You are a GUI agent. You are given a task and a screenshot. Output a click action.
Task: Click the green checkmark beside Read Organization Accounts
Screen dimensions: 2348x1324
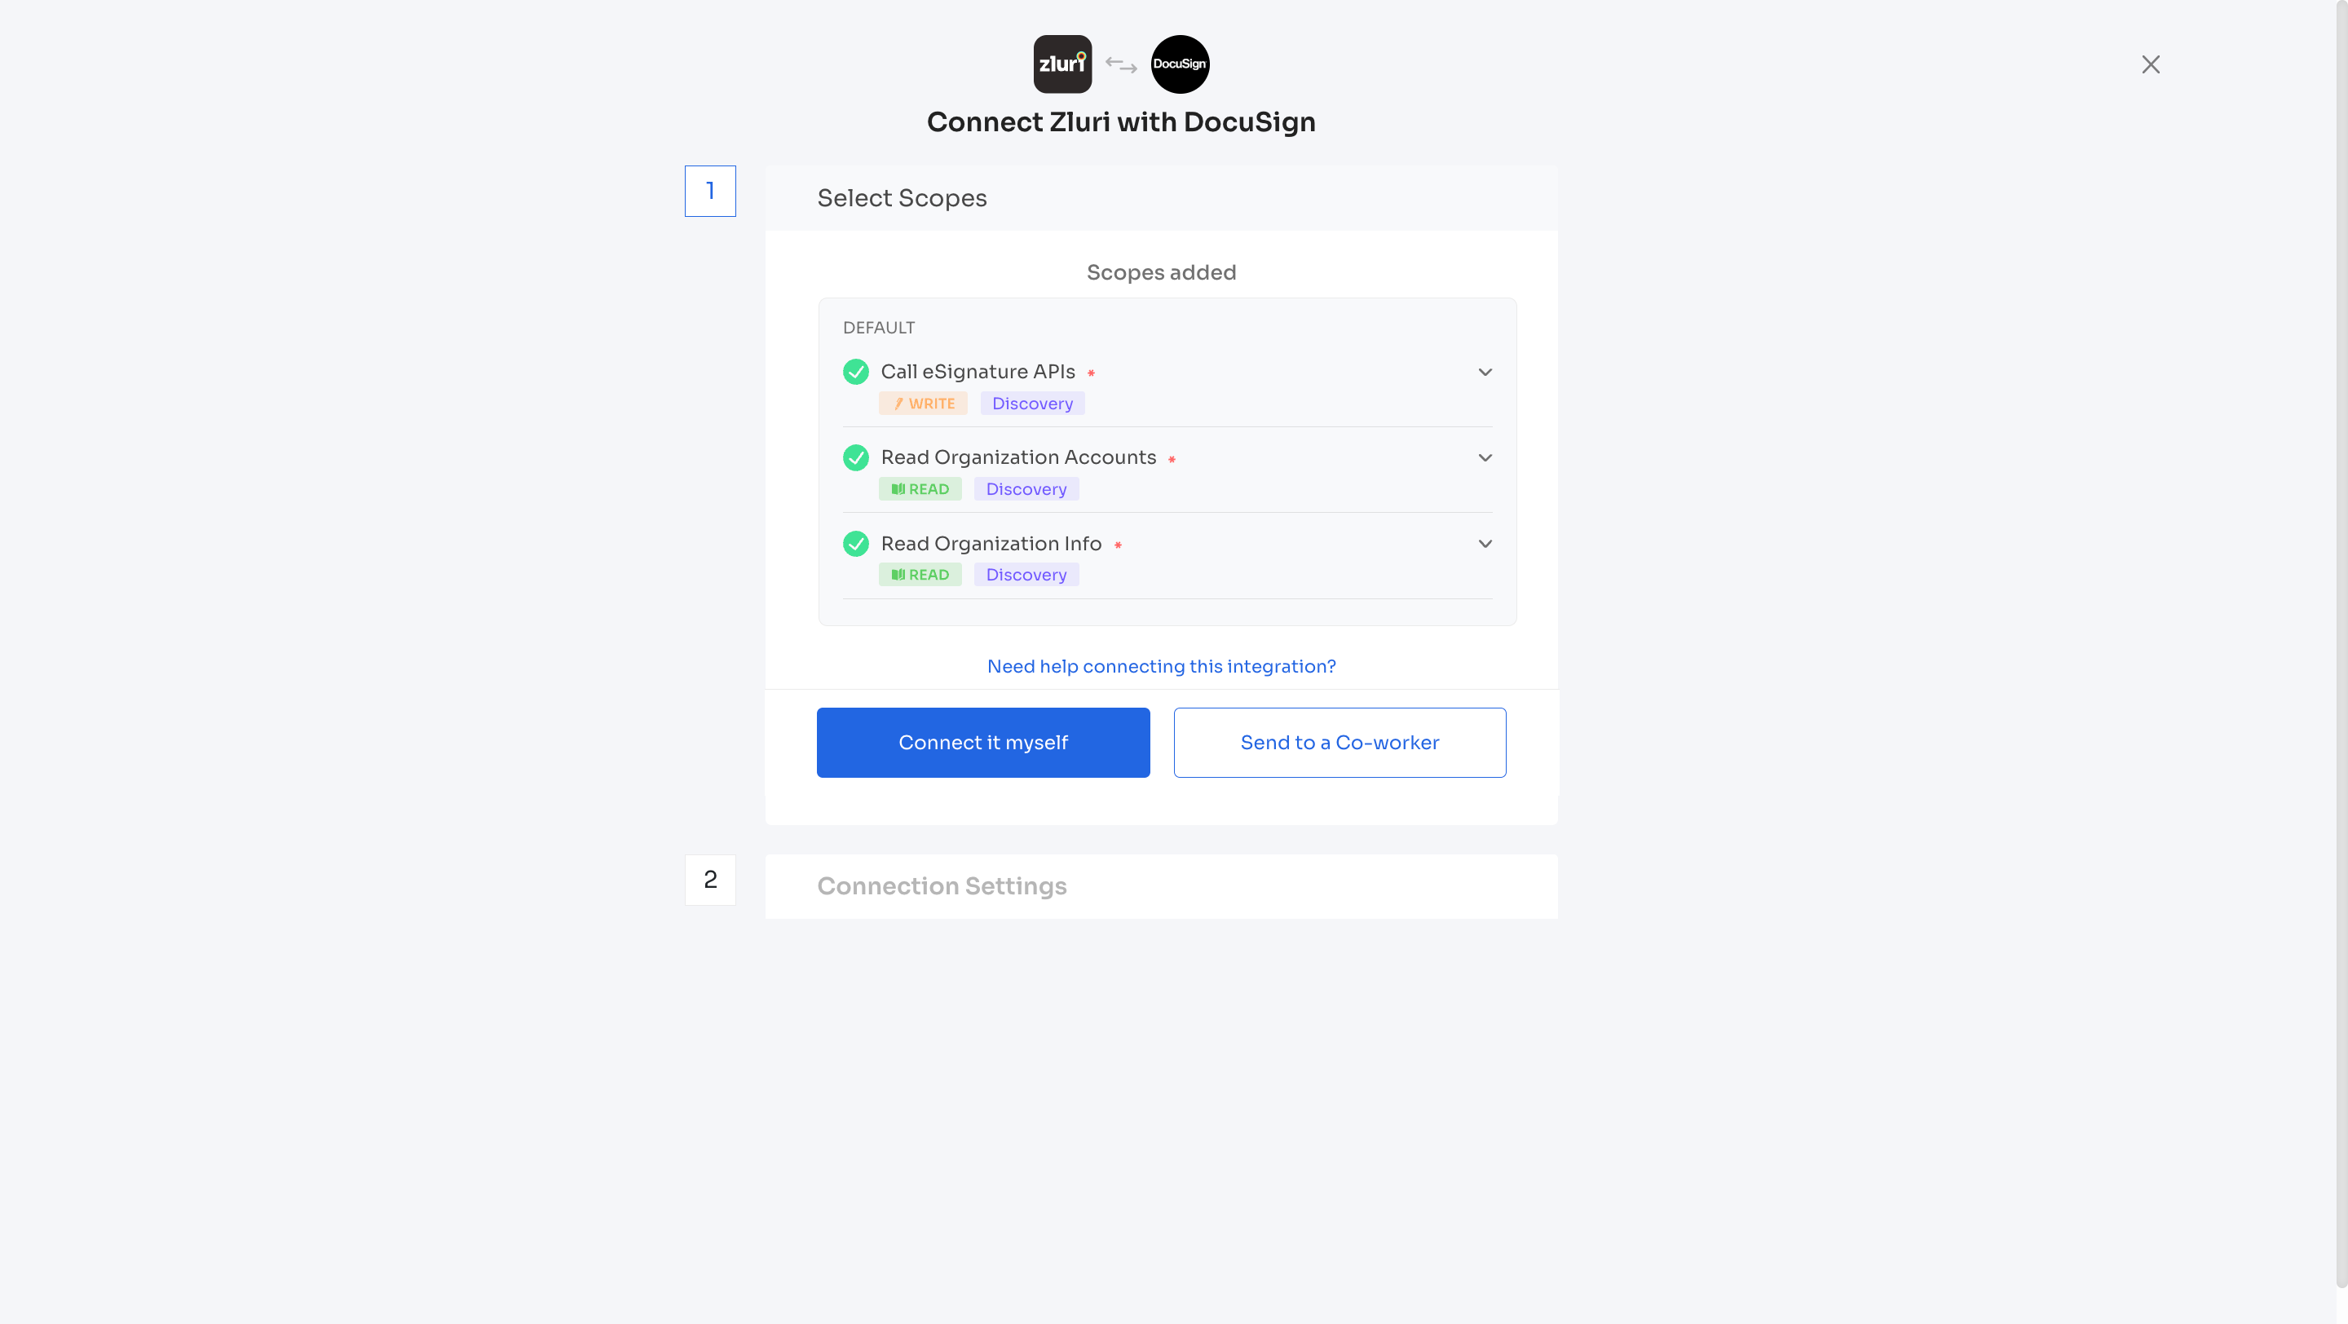click(x=855, y=457)
